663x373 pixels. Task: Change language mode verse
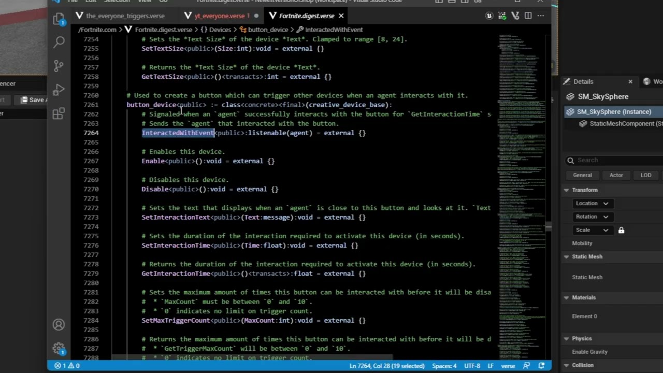508,366
